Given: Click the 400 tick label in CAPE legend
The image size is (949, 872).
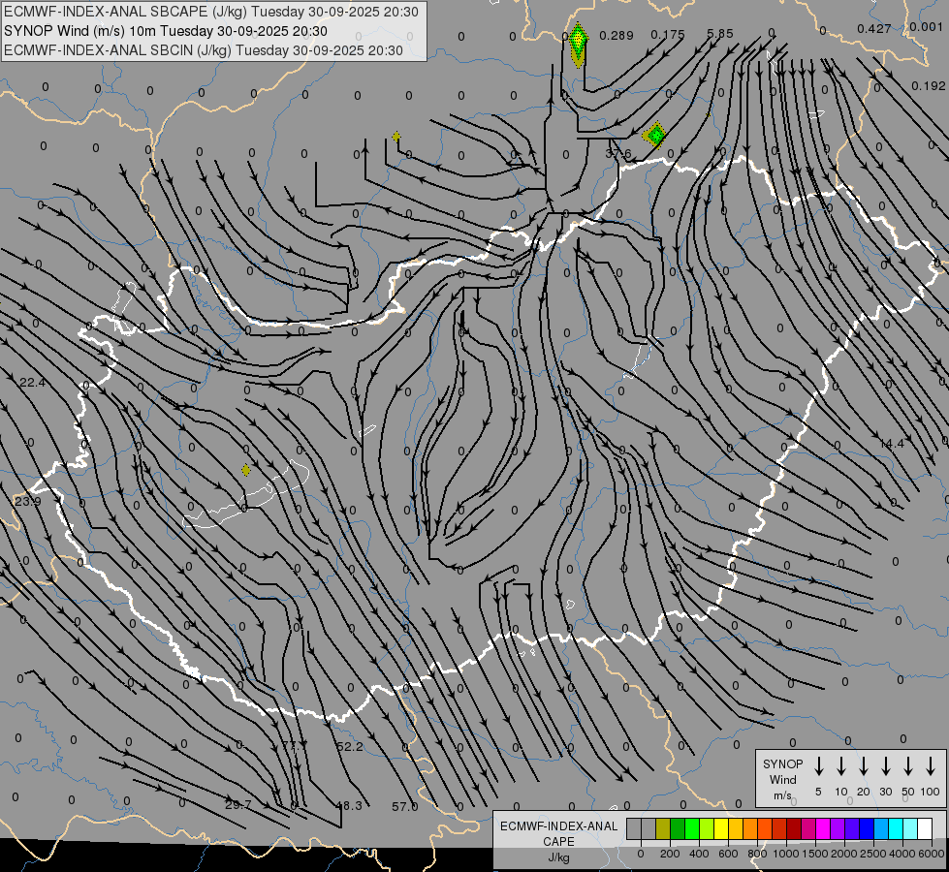Looking at the screenshot, I should pyautogui.click(x=699, y=854).
